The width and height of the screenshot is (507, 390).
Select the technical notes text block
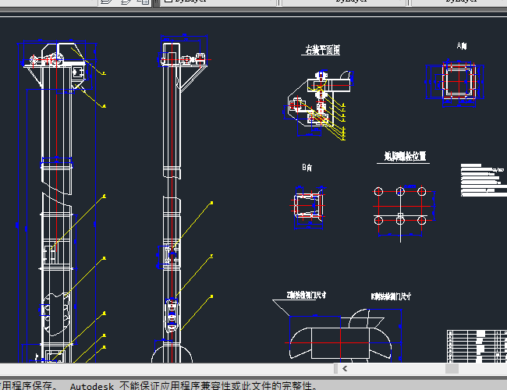tap(484, 180)
